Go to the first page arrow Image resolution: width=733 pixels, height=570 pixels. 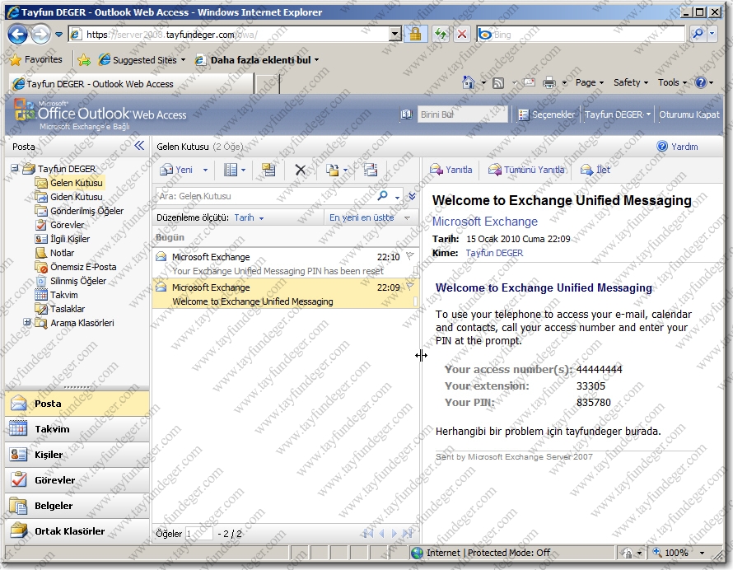pos(368,534)
